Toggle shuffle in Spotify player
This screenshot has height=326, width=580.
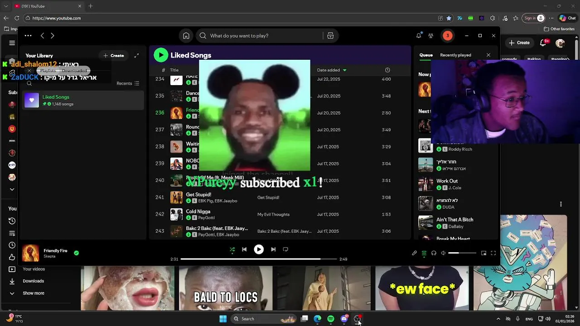click(x=232, y=249)
